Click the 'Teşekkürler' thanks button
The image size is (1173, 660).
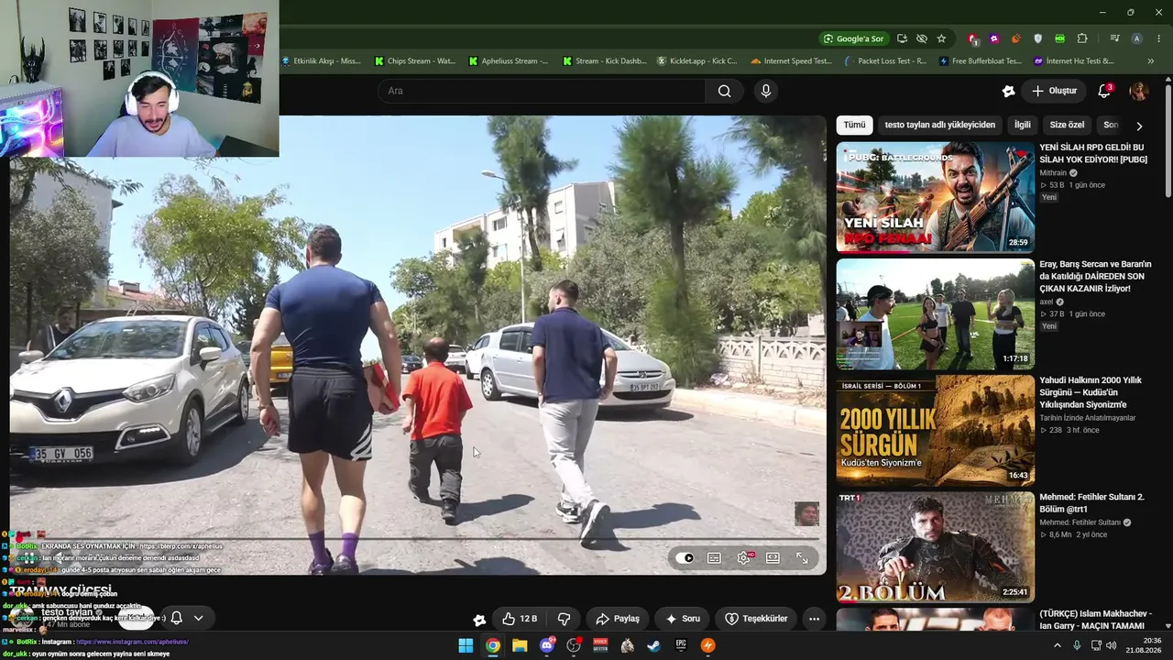756,619
